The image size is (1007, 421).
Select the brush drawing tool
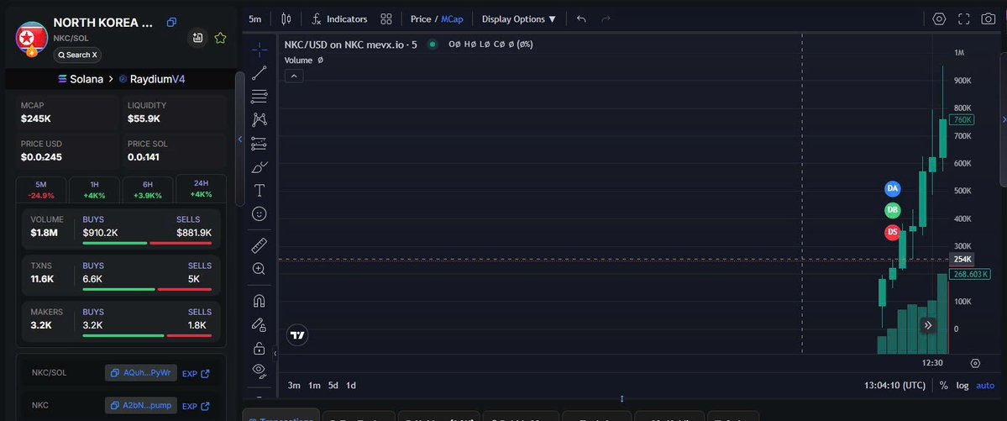(260, 167)
